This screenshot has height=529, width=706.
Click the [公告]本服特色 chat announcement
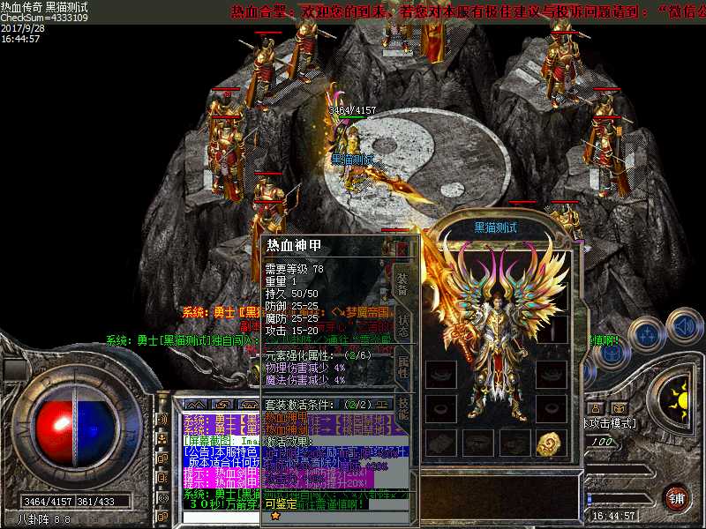click(x=222, y=451)
